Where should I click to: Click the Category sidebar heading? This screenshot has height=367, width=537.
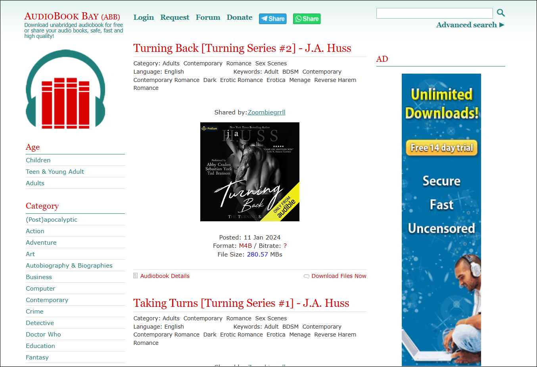click(42, 206)
